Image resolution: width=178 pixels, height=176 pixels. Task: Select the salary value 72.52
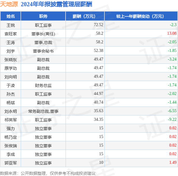(98, 25)
